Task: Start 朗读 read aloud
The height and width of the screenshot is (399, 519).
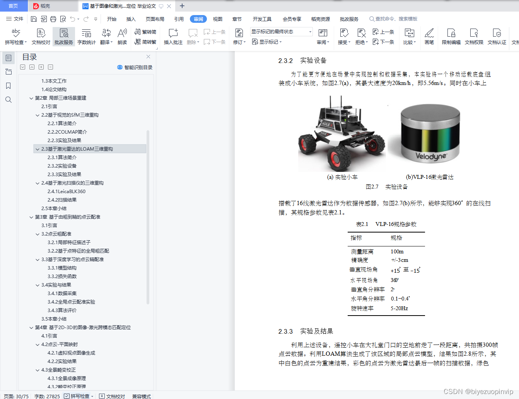Action: 122,37
